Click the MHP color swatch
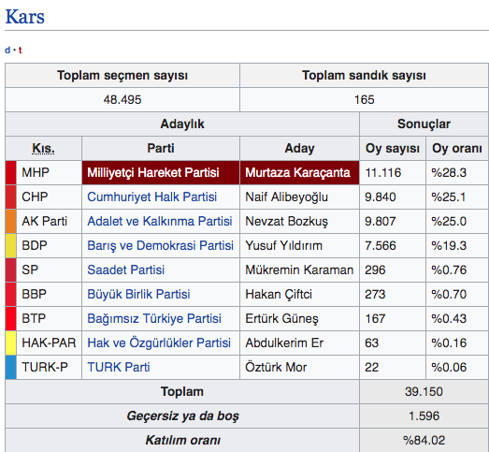Screen dimensions: 489x452 (10, 172)
